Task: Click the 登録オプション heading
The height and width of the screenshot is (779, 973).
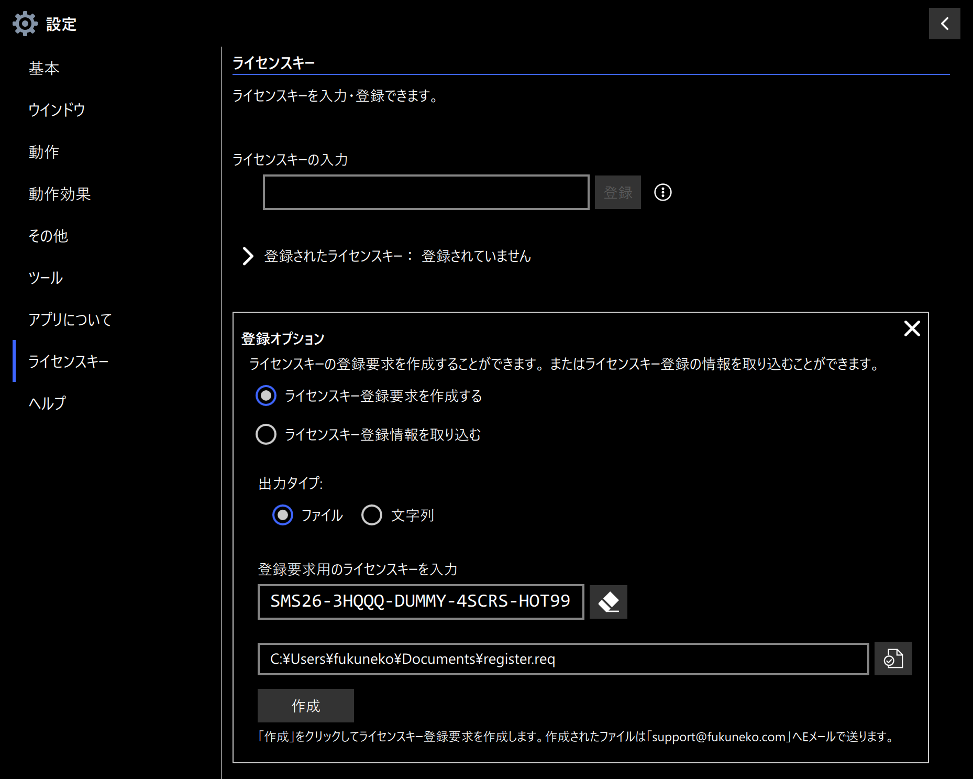Action: click(283, 339)
